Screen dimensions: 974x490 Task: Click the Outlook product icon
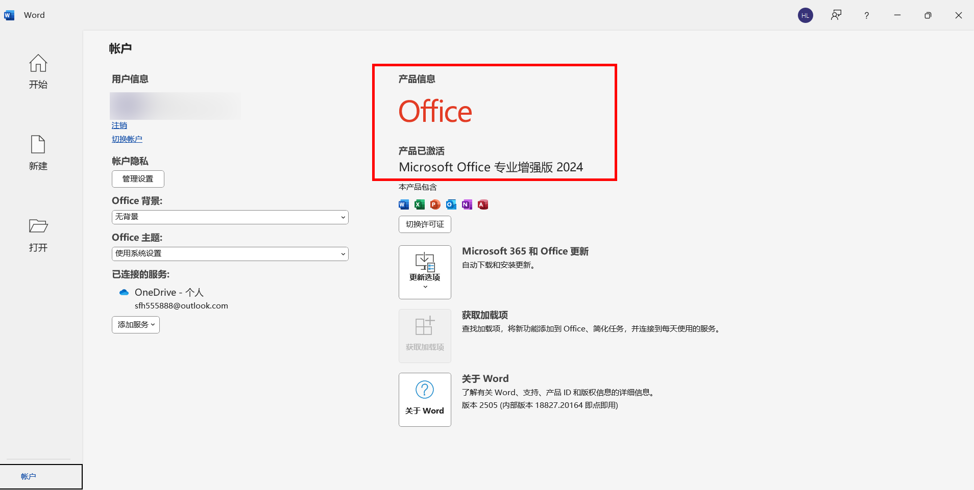451,204
